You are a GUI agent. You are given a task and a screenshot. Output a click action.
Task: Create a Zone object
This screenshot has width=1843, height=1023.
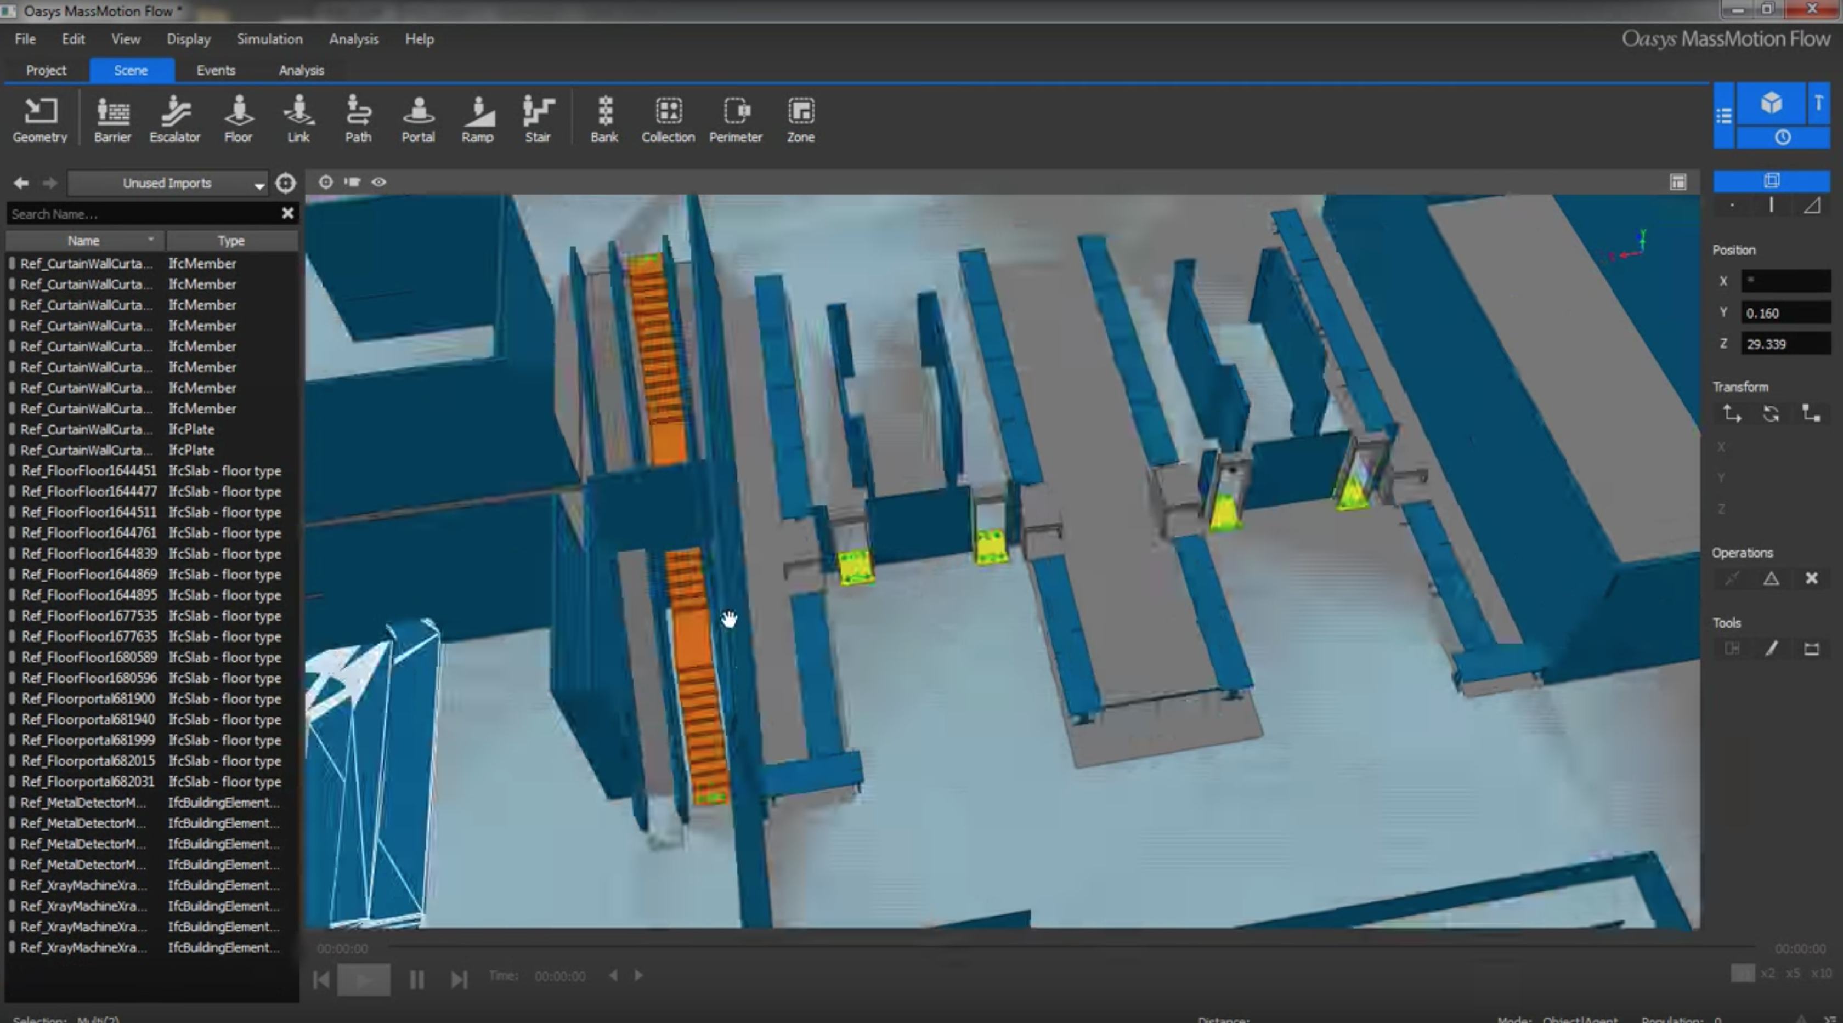[801, 120]
